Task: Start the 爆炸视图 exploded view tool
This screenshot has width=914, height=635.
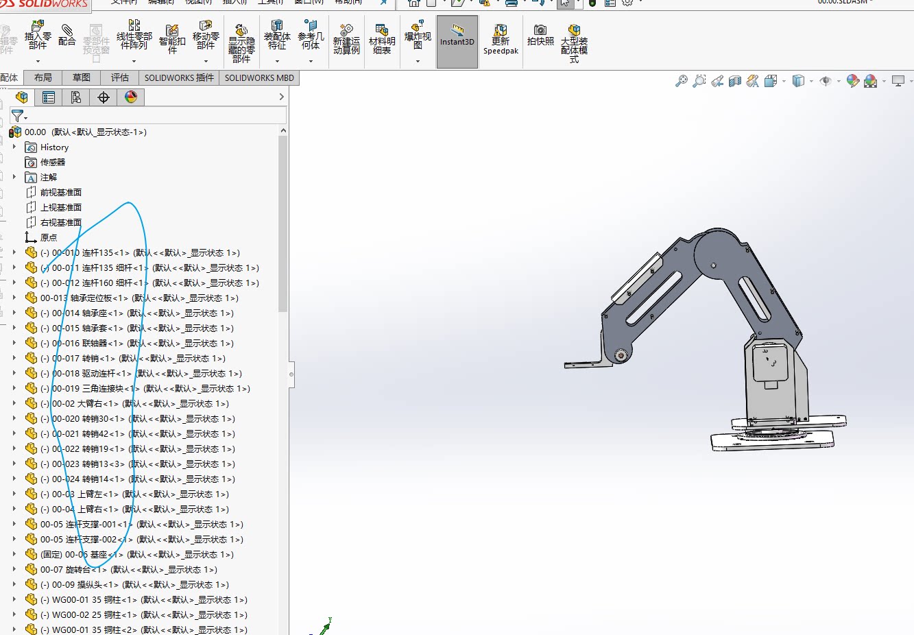Action: 418,35
